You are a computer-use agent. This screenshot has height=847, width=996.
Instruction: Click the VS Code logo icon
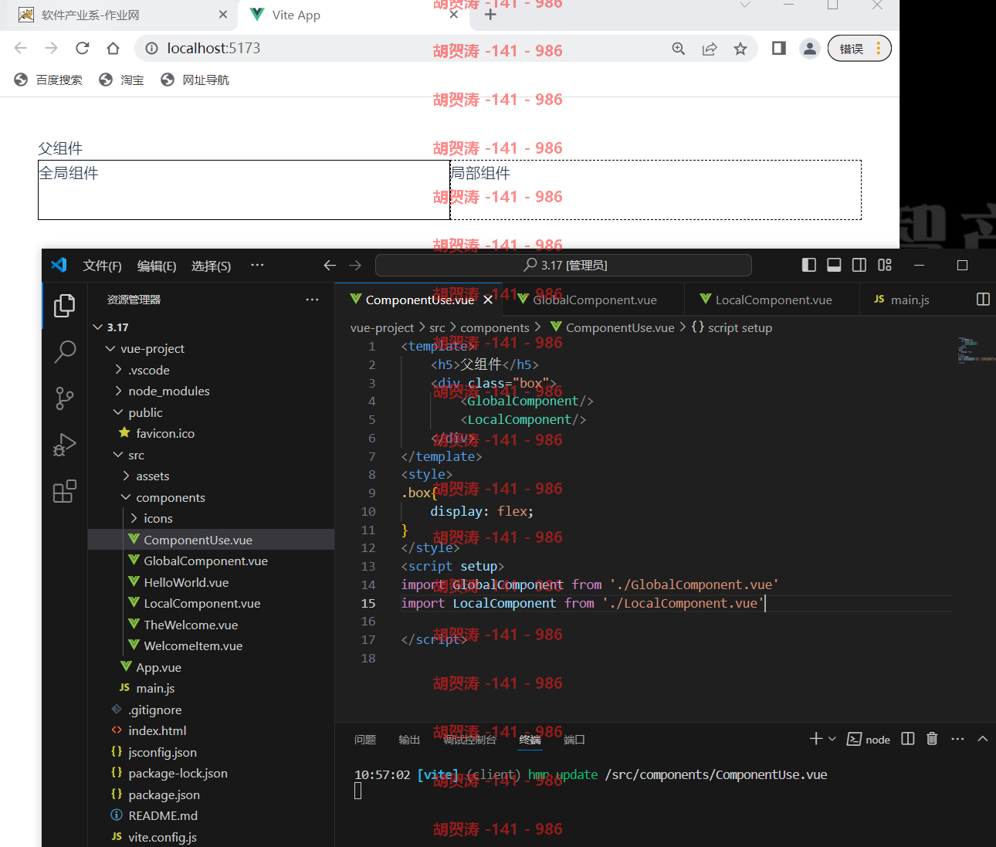59,265
